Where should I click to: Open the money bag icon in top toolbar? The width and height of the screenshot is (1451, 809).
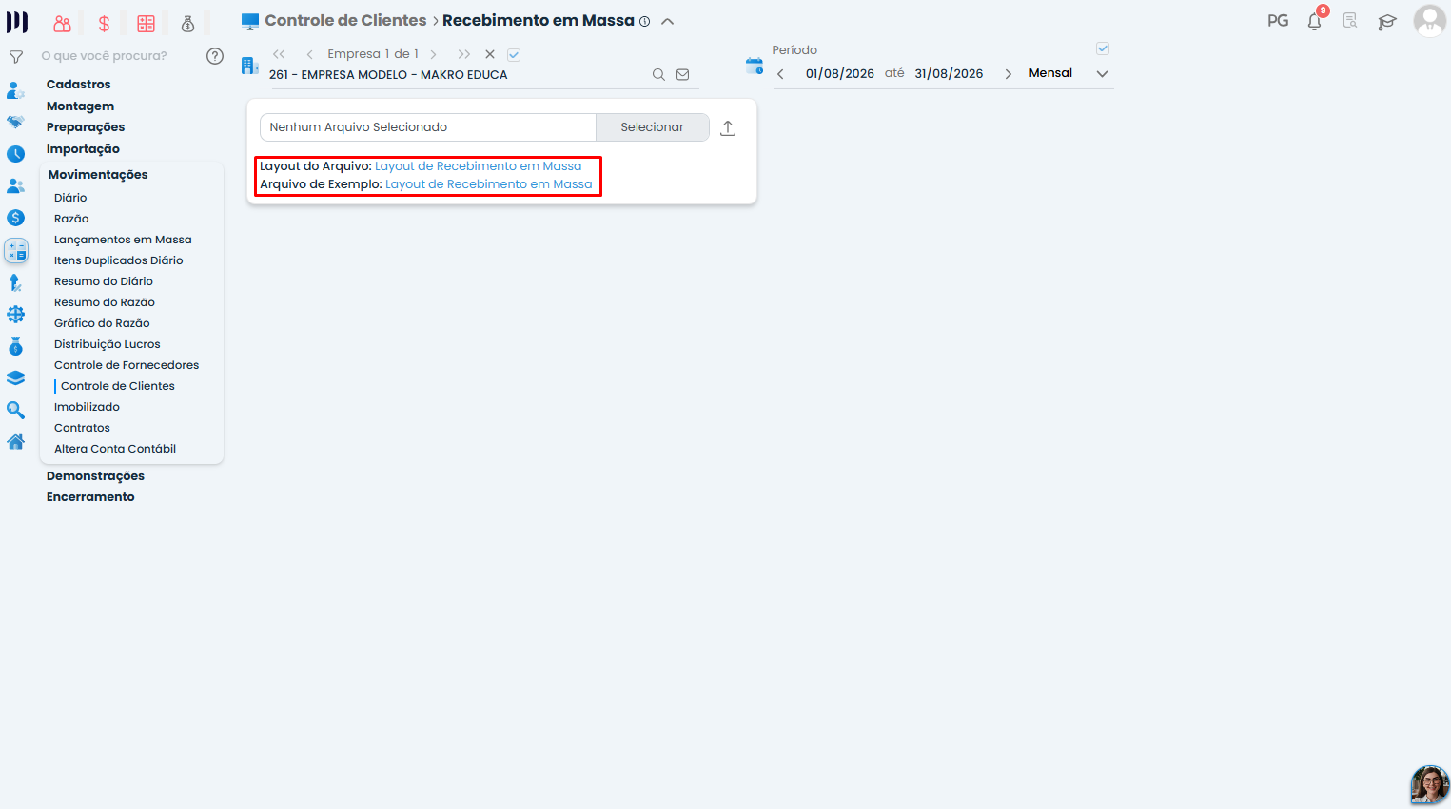point(187,24)
